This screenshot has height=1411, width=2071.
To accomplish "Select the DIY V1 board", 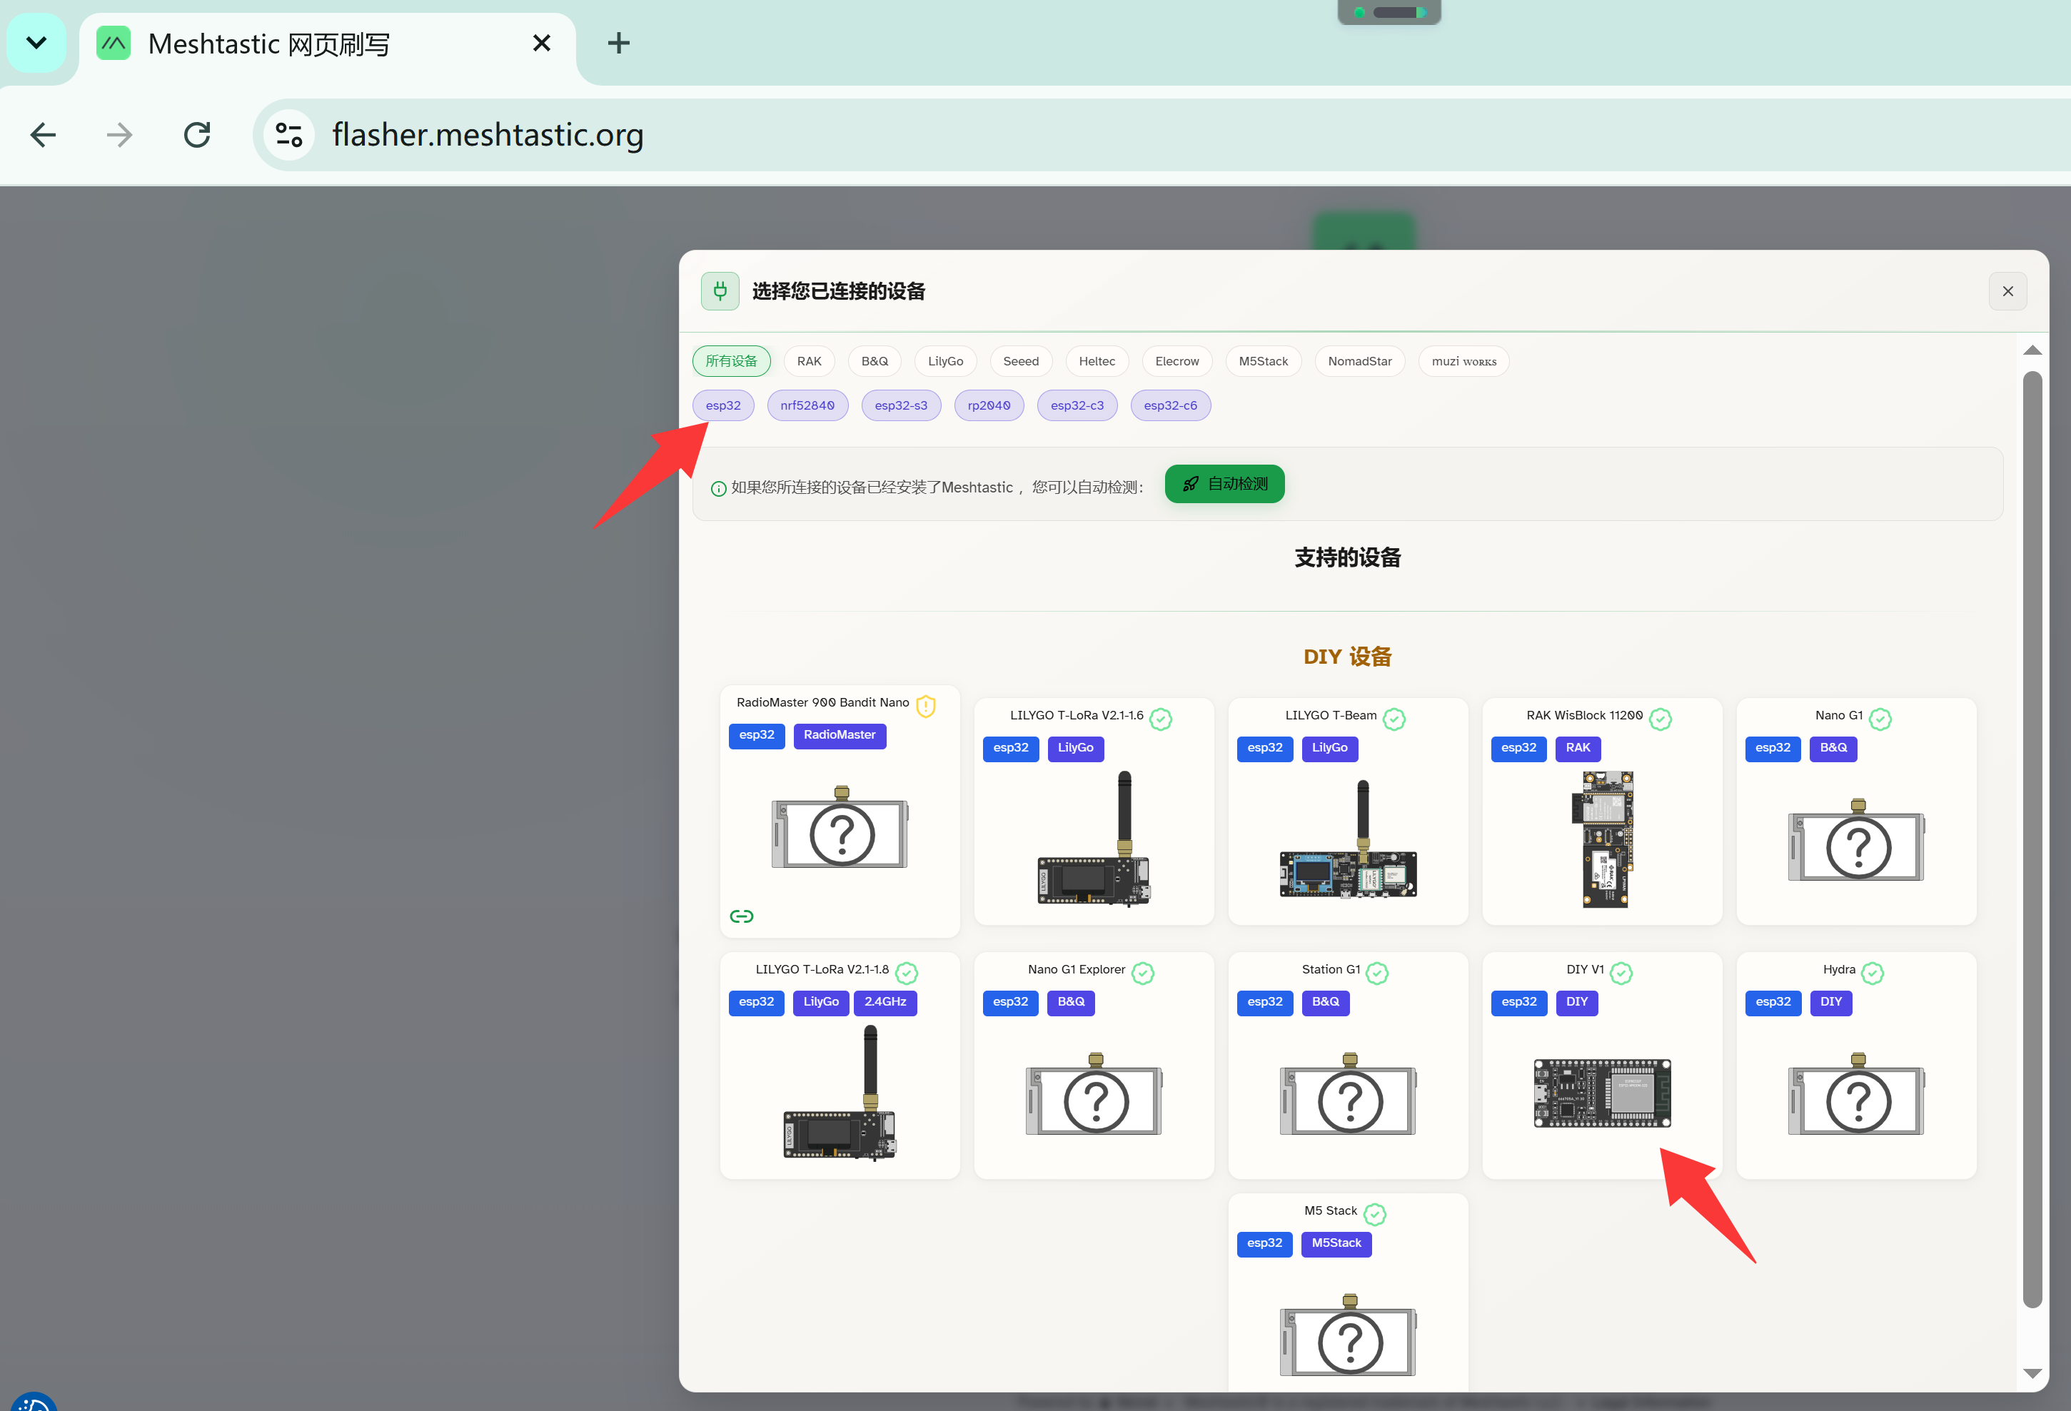I will [1602, 1066].
